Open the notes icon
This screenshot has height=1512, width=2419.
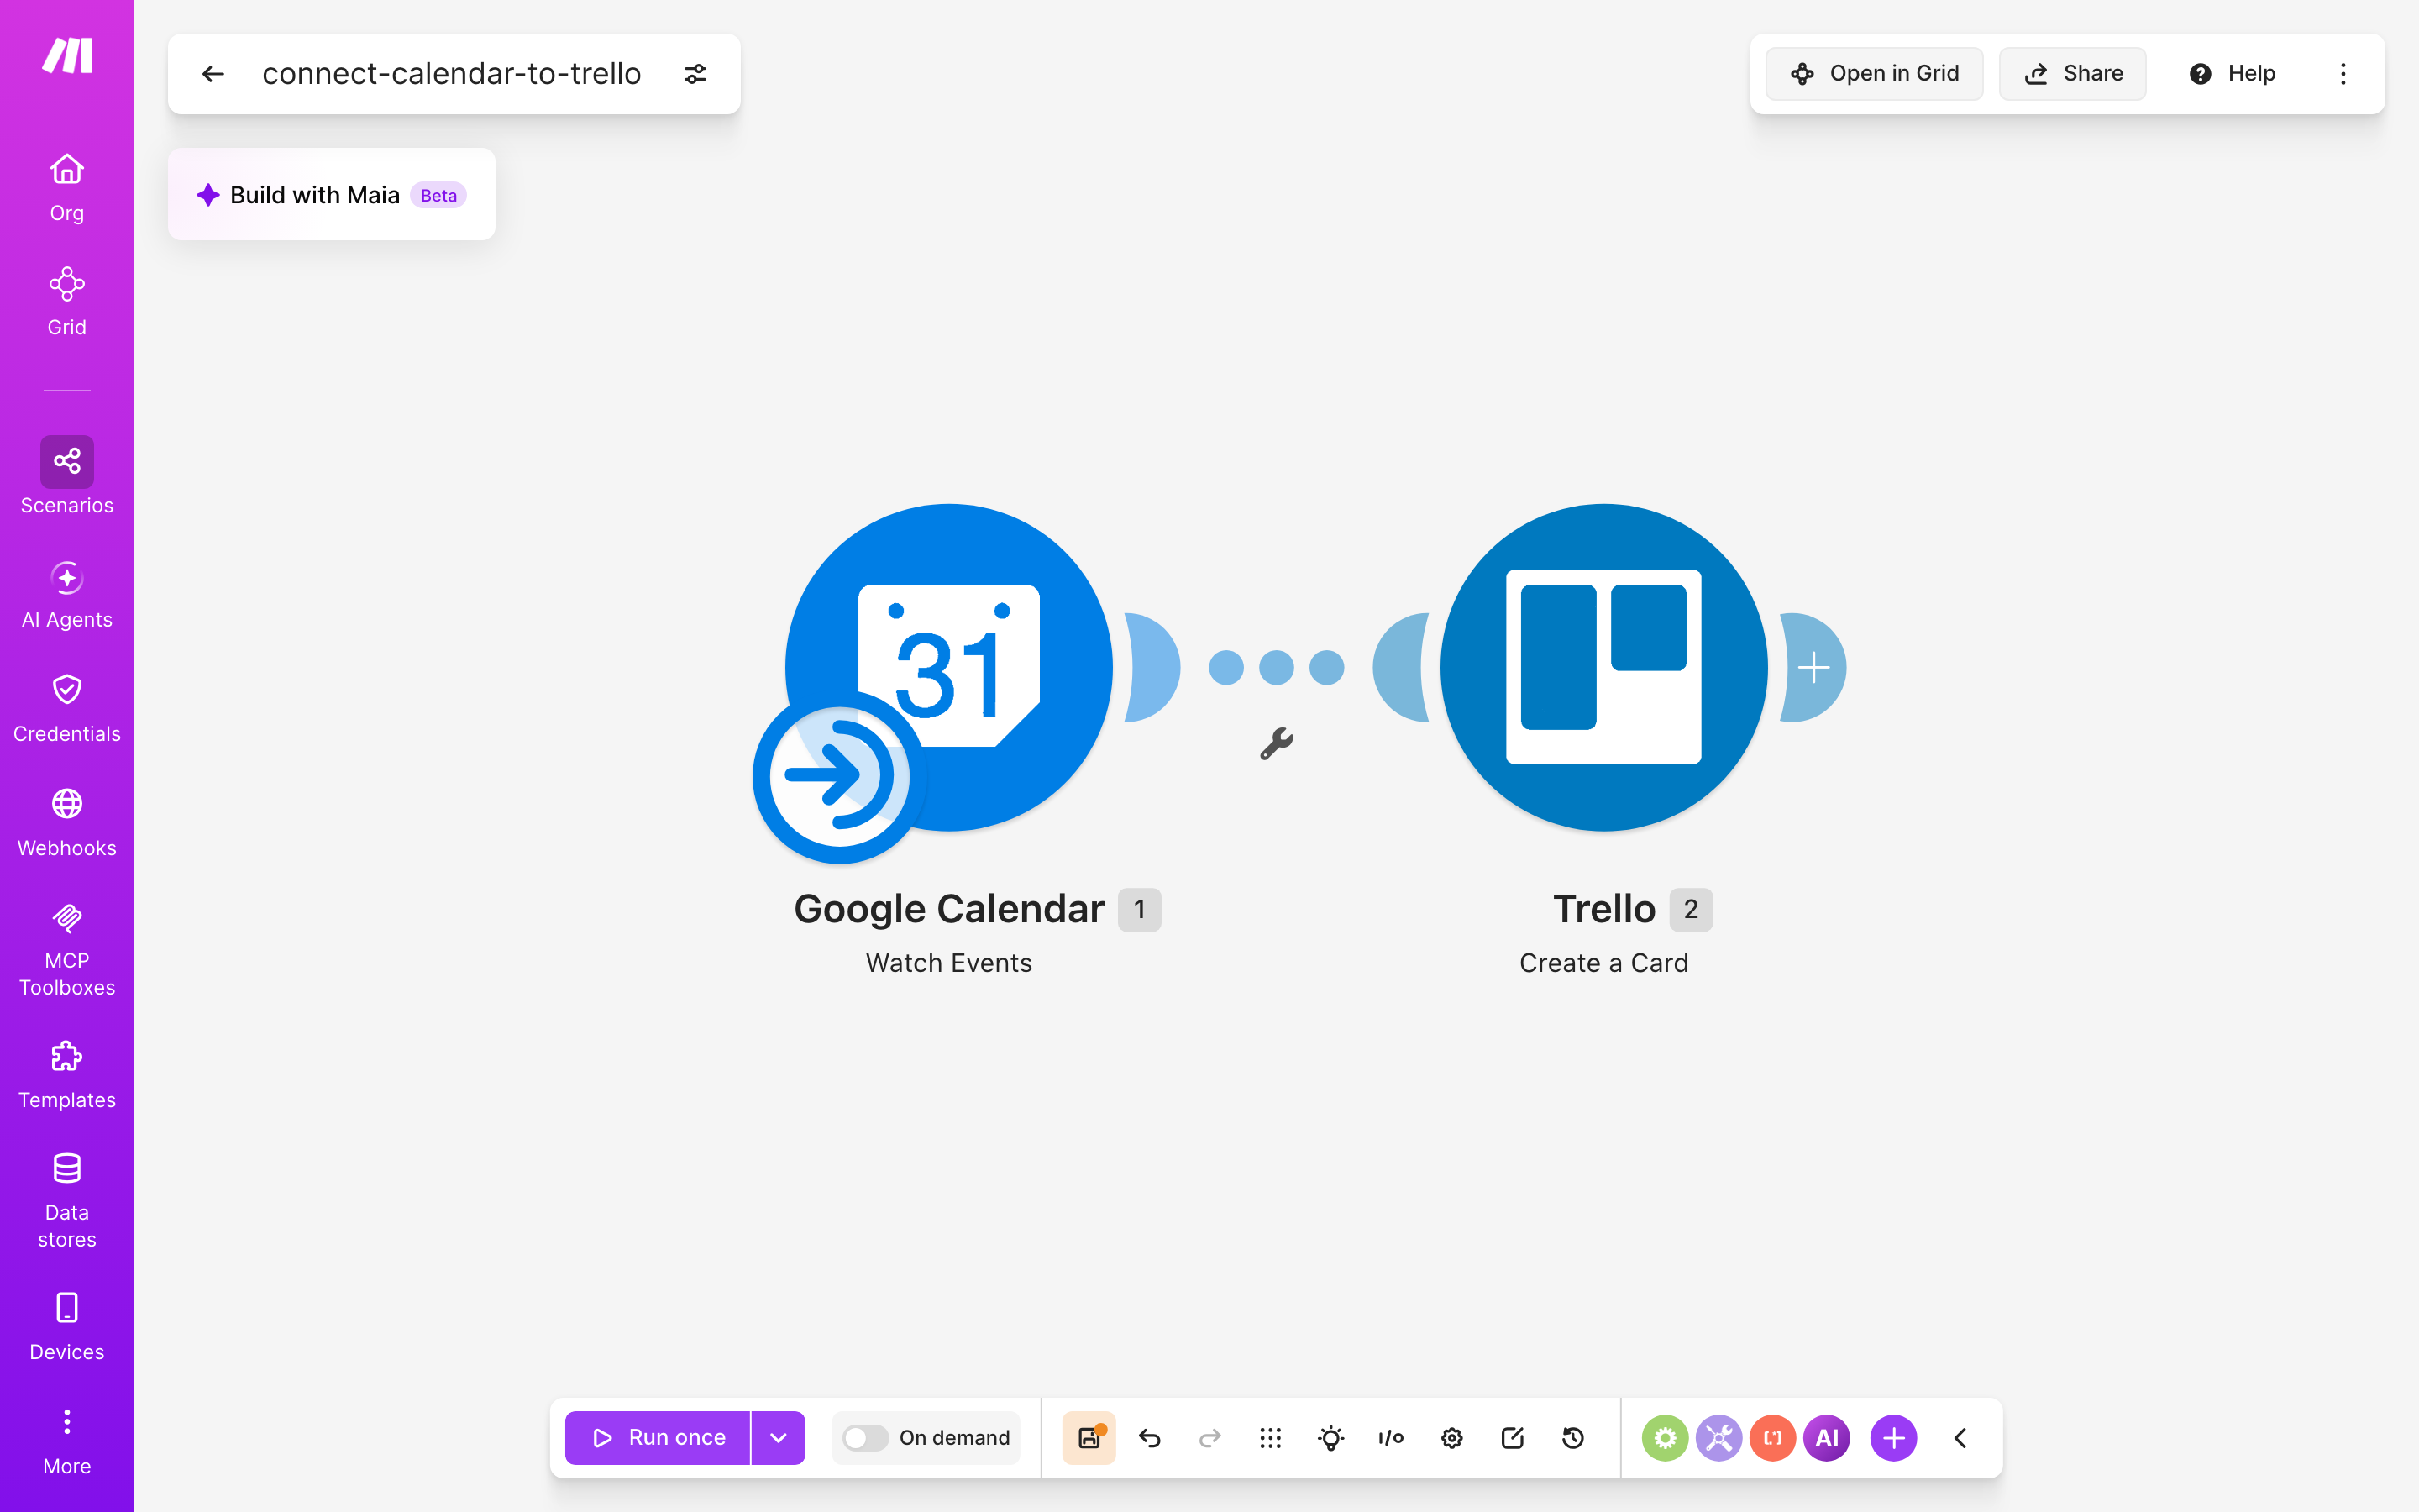(x=1513, y=1438)
